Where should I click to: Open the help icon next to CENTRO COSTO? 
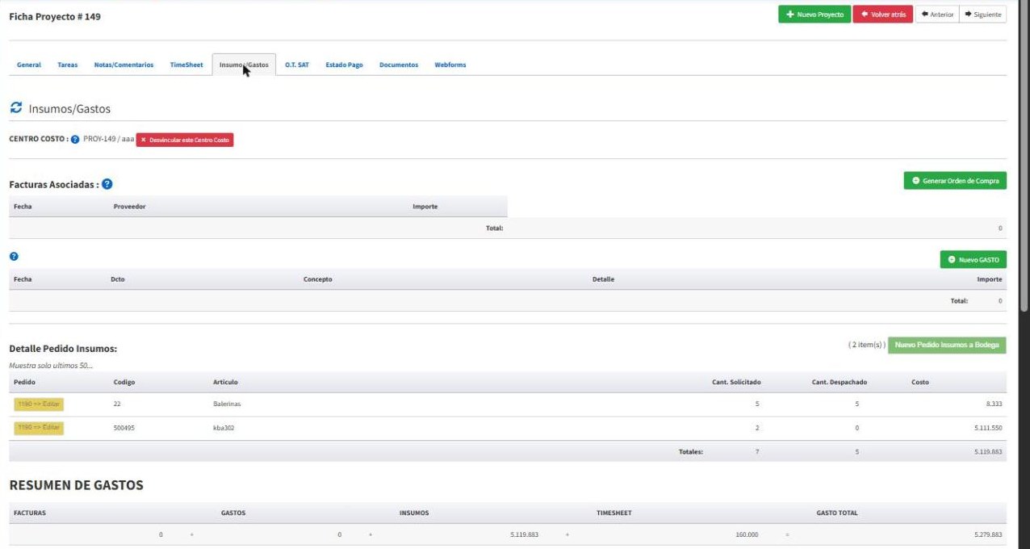[75, 140]
